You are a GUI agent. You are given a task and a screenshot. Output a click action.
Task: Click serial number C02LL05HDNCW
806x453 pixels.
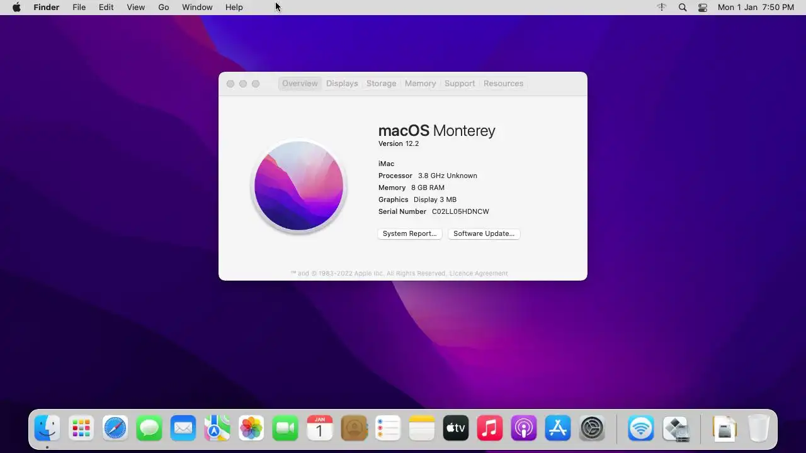pyautogui.click(x=460, y=212)
